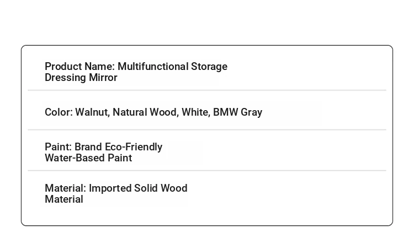Click the divider line below the Paint row
The width and height of the screenshot is (414, 244).
click(207, 171)
